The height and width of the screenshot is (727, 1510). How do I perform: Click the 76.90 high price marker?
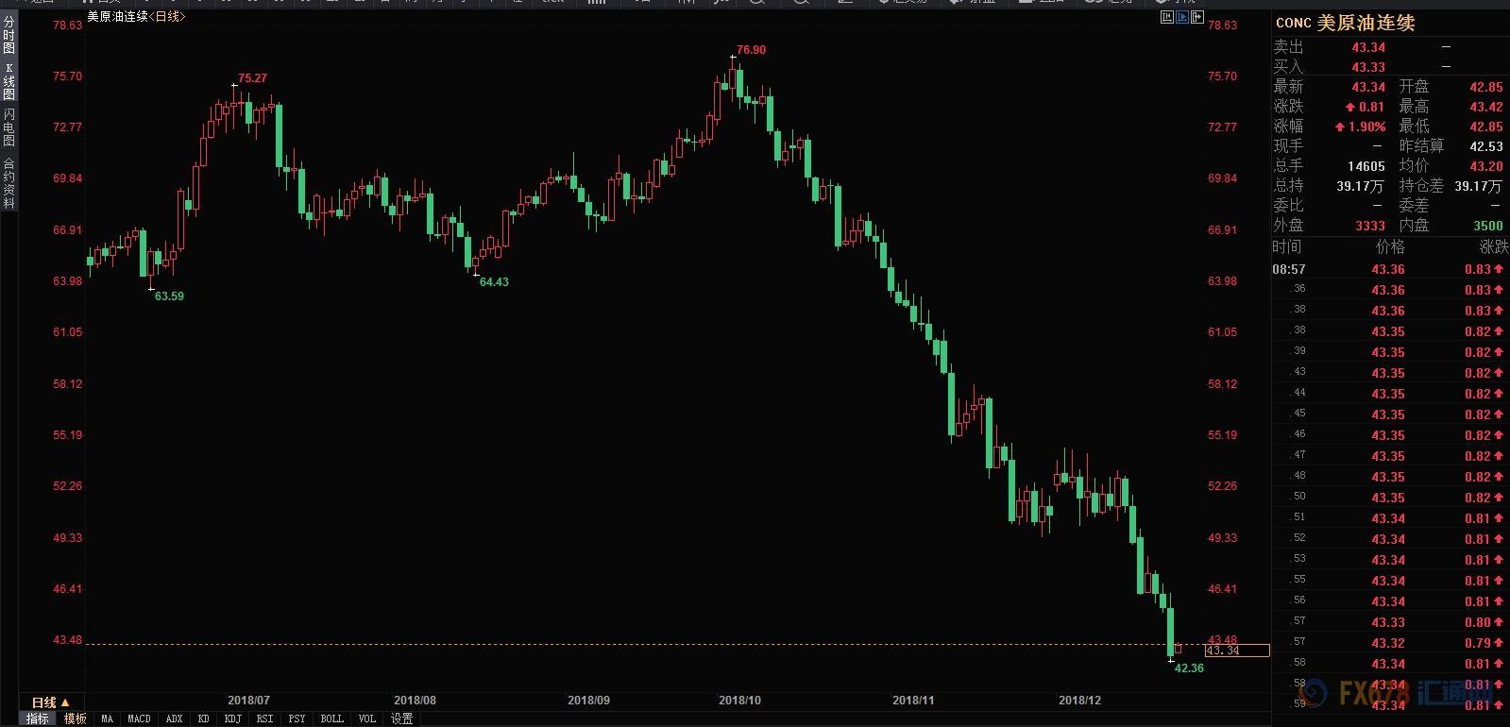point(751,50)
